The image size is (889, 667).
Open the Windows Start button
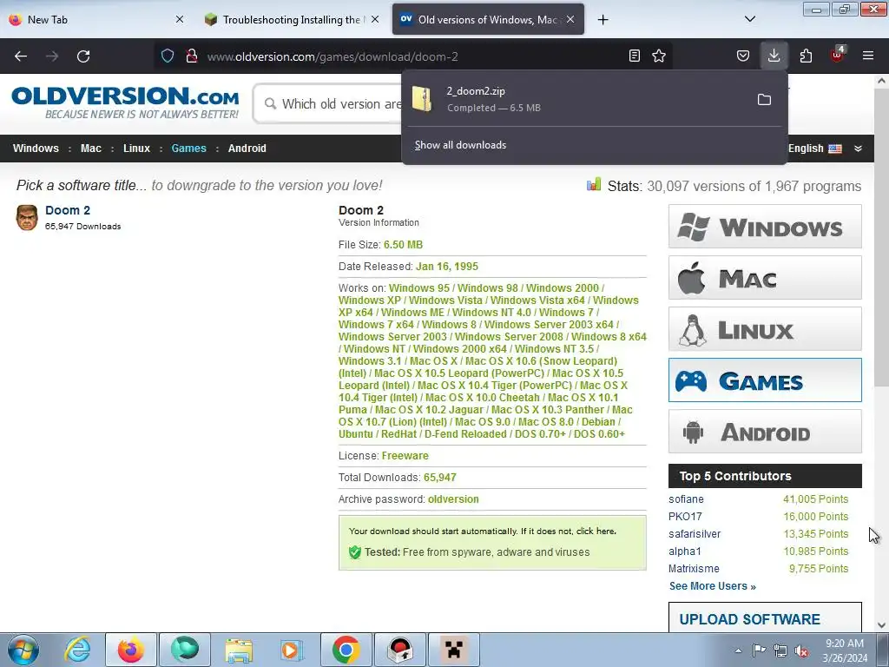[23, 650]
